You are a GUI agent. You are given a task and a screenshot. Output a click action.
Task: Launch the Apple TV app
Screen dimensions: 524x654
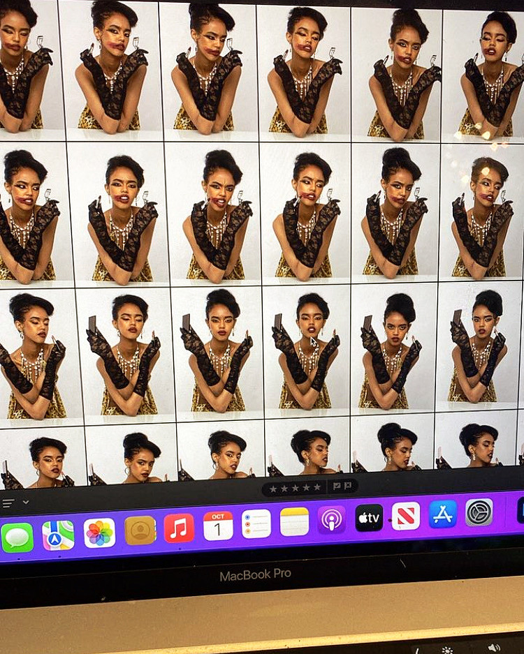pyautogui.click(x=369, y=517)
